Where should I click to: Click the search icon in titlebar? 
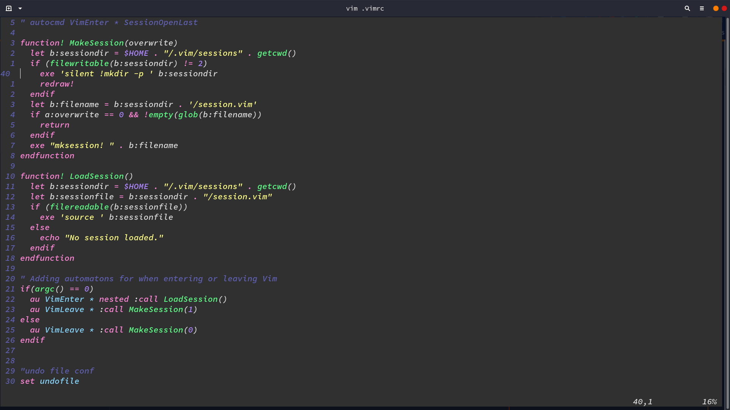pos(687,8)
